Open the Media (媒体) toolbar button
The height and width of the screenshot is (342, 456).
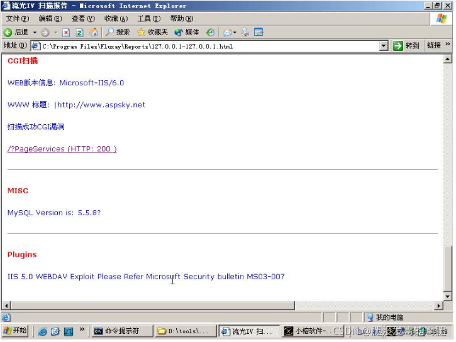click(x=187, y=32)
